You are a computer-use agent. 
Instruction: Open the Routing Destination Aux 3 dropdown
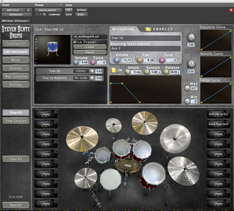coord(146,49)
